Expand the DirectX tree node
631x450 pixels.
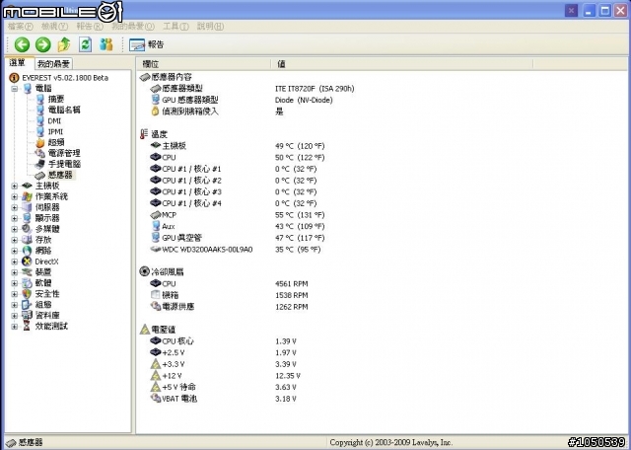(x=15, y=262)
